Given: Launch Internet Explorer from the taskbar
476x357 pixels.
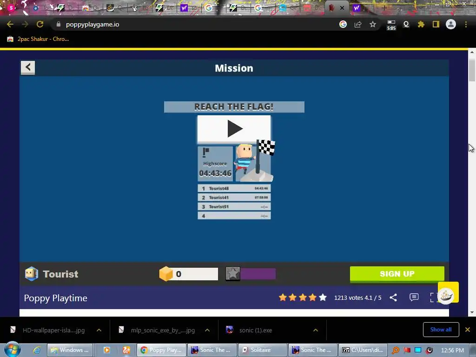Looking at the screenshot, I should tap(37, 350).
